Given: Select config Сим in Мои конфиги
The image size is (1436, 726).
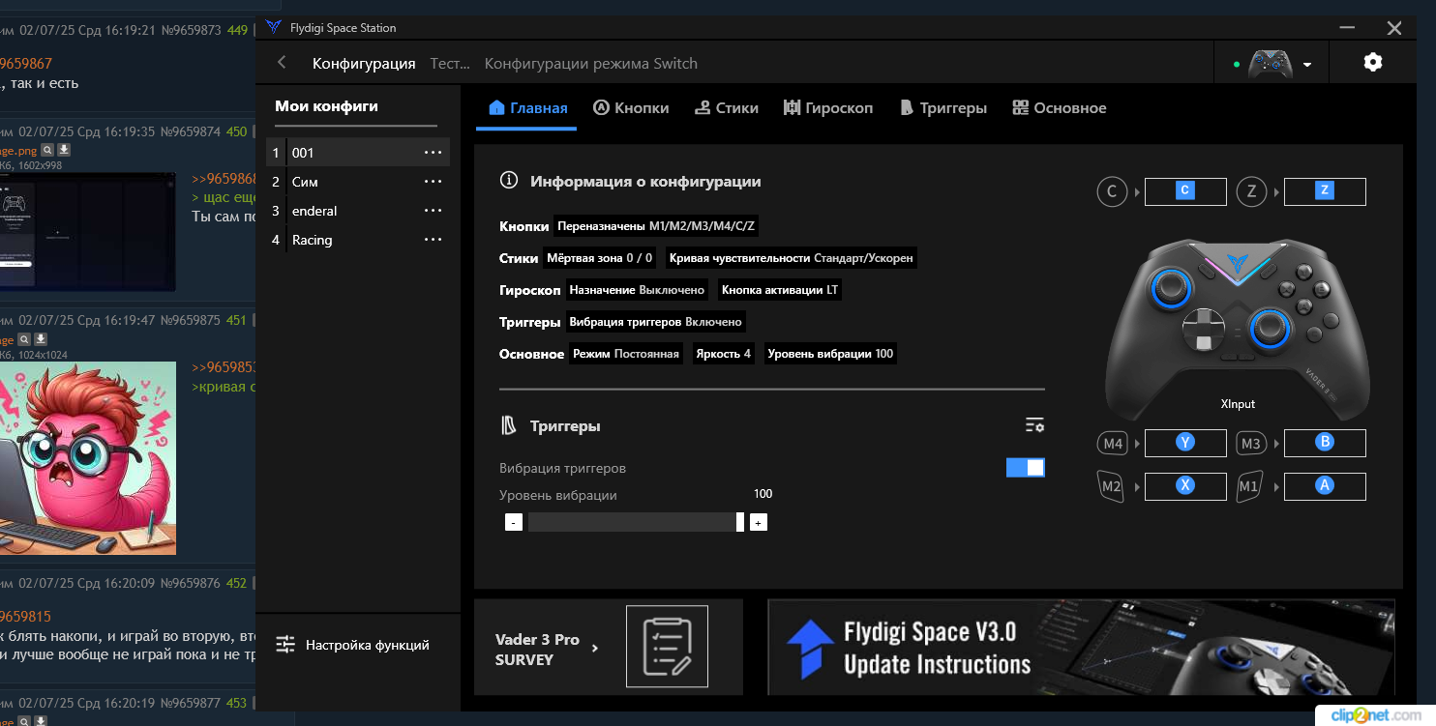Looking at the screenshot, I should tap(358, 182).
